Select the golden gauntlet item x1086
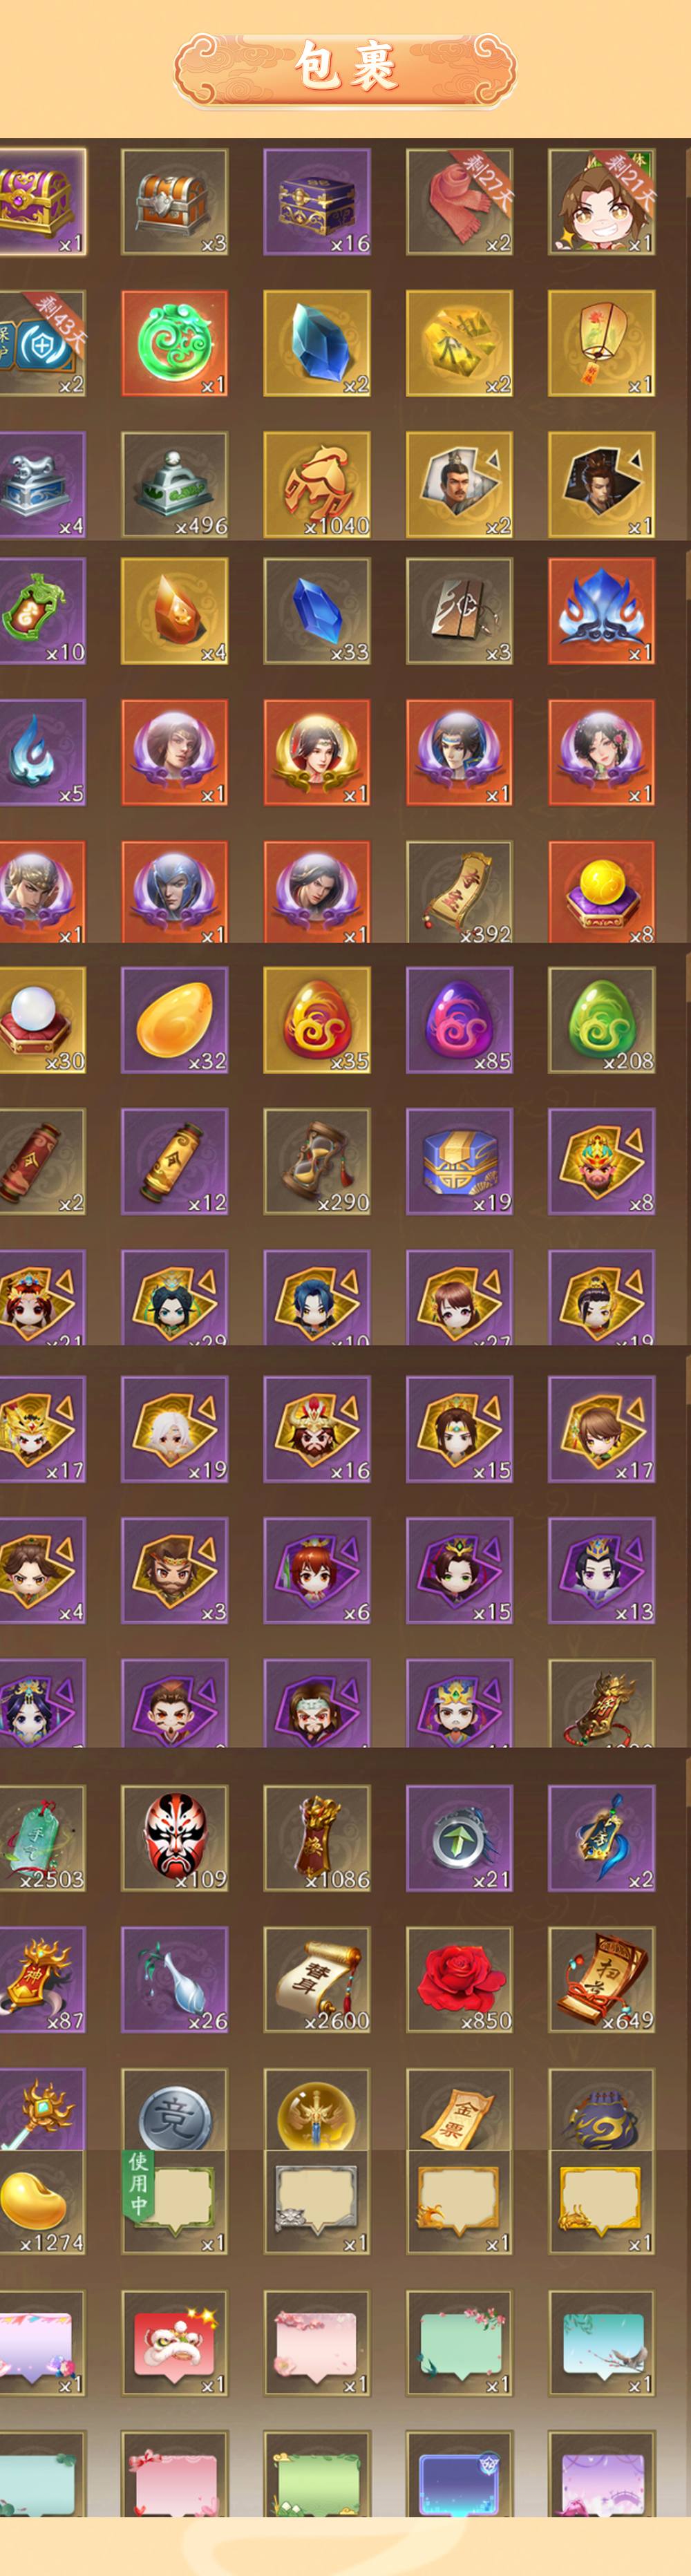Screen dimensions: 691x2576 (317, 1838)
